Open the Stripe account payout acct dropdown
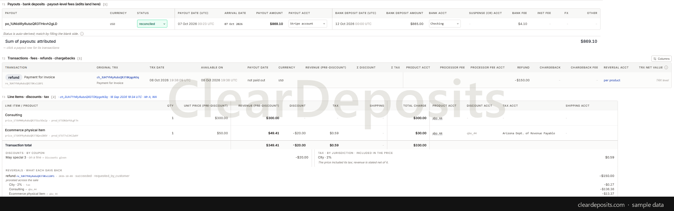The image size is (674, 211). pyautogui.click(x=307, y=24)
